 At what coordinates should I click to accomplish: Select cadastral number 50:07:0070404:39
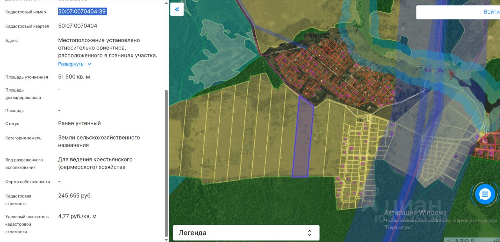82,11
